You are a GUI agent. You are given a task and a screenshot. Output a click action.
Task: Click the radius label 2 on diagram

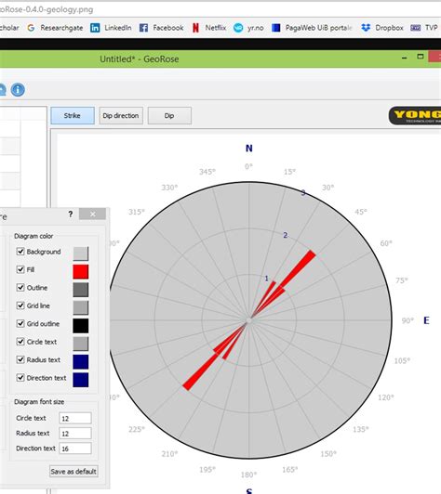[x=286, y=235]
